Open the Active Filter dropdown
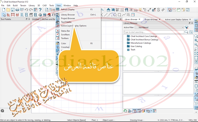 [x=159, y=27]
